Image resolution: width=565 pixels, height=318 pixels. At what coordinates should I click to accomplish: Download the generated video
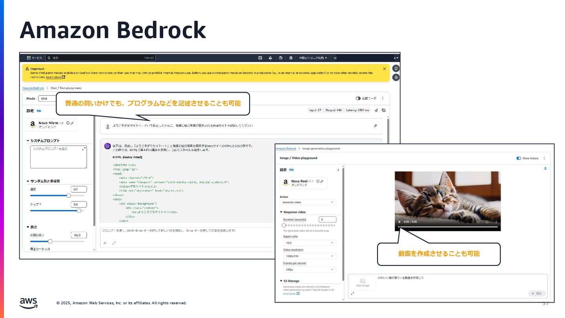(x=545, y=168)
